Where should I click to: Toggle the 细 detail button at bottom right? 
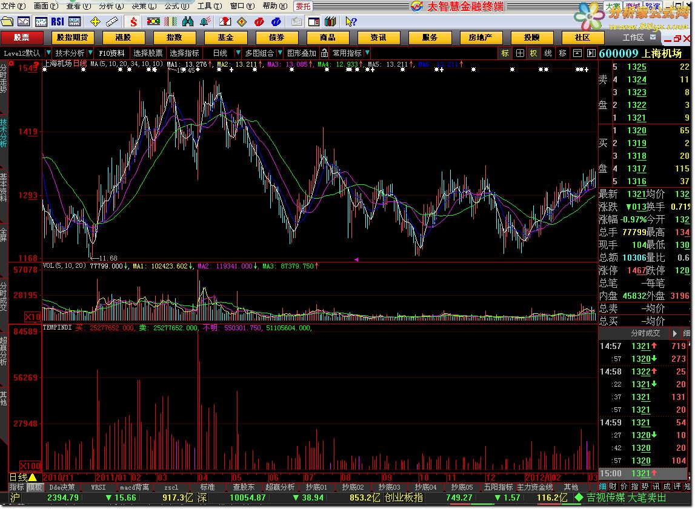coord(602,487)
